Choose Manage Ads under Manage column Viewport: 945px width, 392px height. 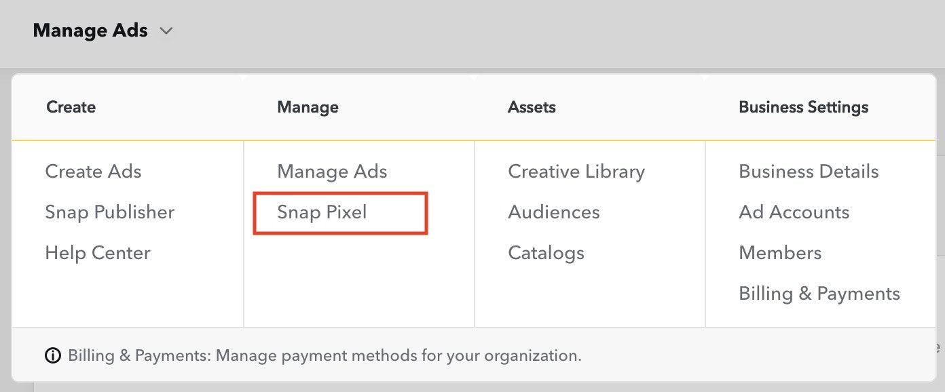click(332, 172)
